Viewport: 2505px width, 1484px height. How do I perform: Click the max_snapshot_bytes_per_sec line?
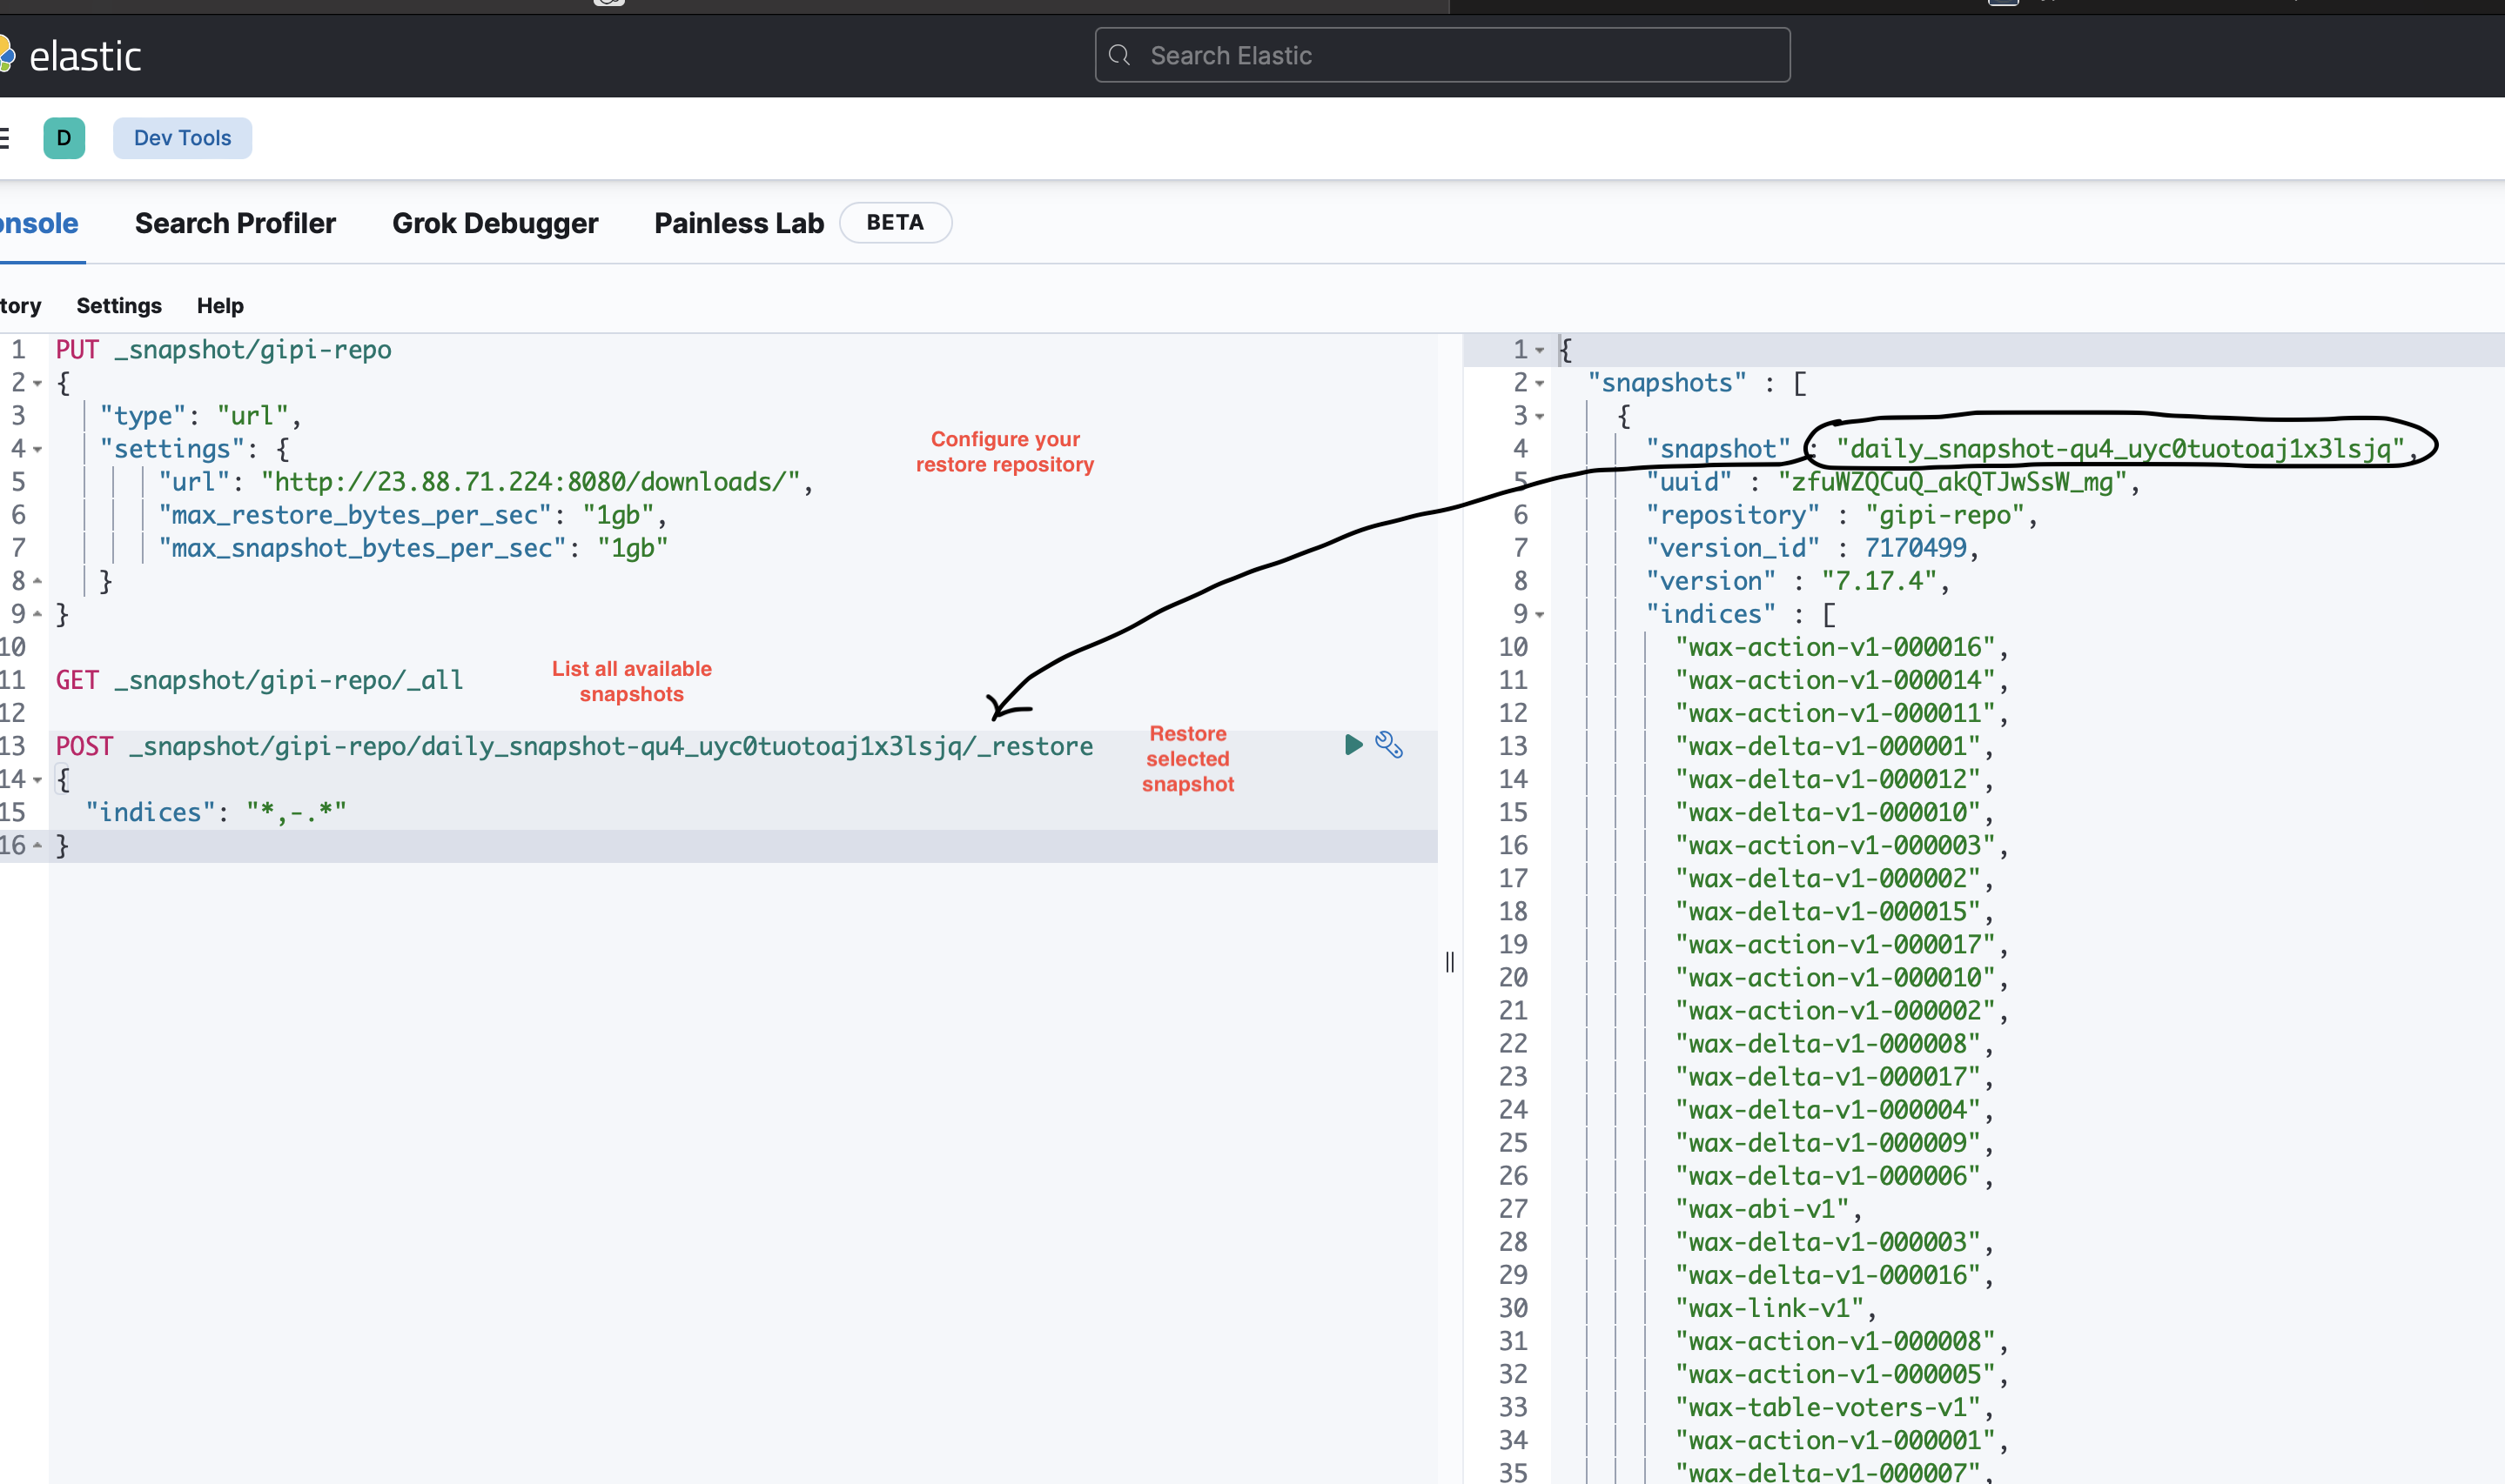coord(413,548)
